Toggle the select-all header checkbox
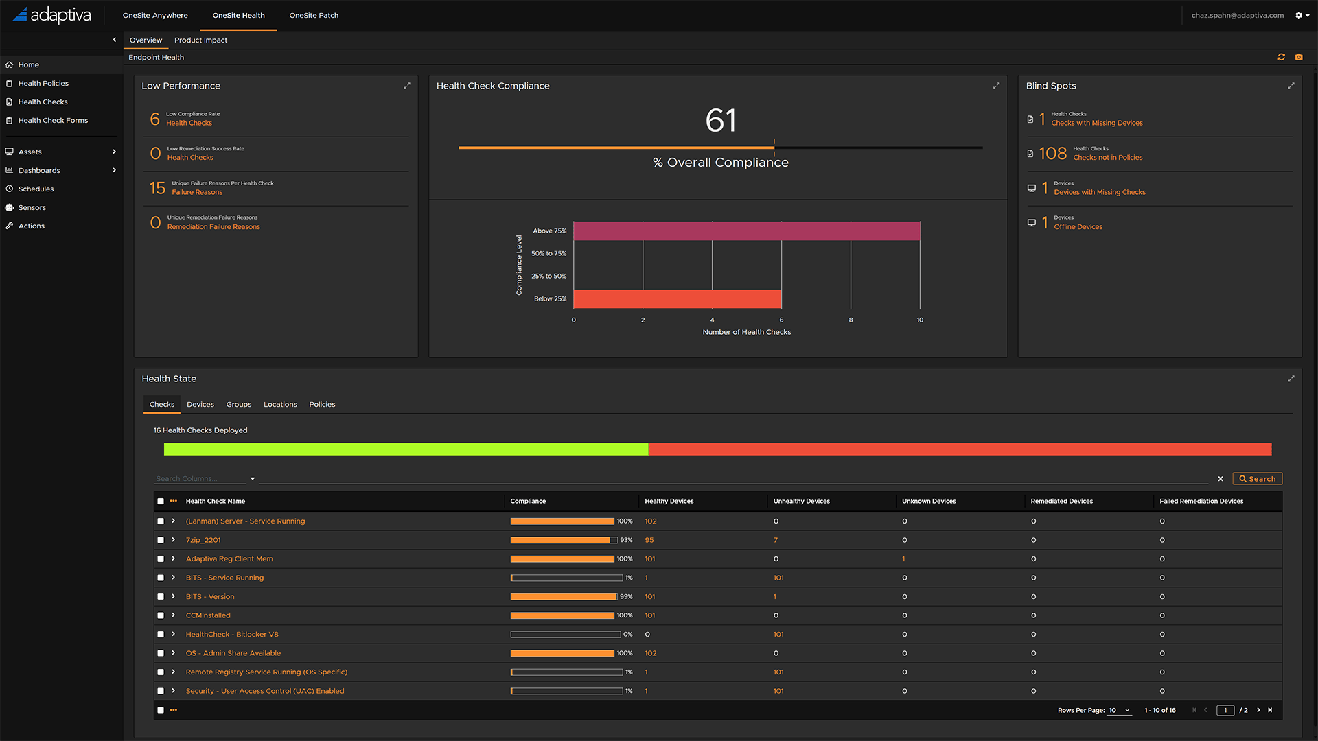The height and width of the screenshot is (741, 1318). click(x=161, y=501)
